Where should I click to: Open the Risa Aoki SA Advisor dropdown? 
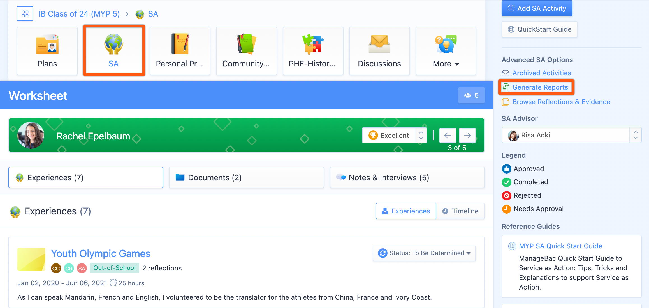pos(571,135)
